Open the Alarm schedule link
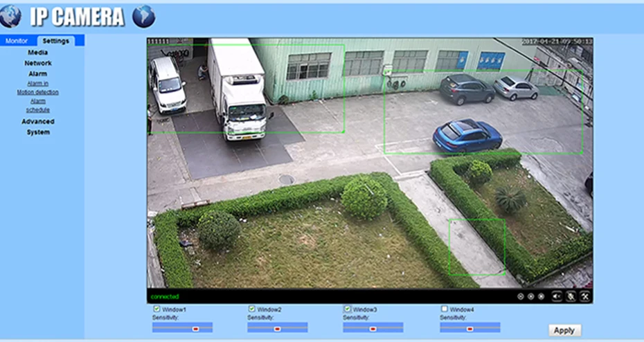The height and width of the screenshot is (342, 644). pos(38,105)
